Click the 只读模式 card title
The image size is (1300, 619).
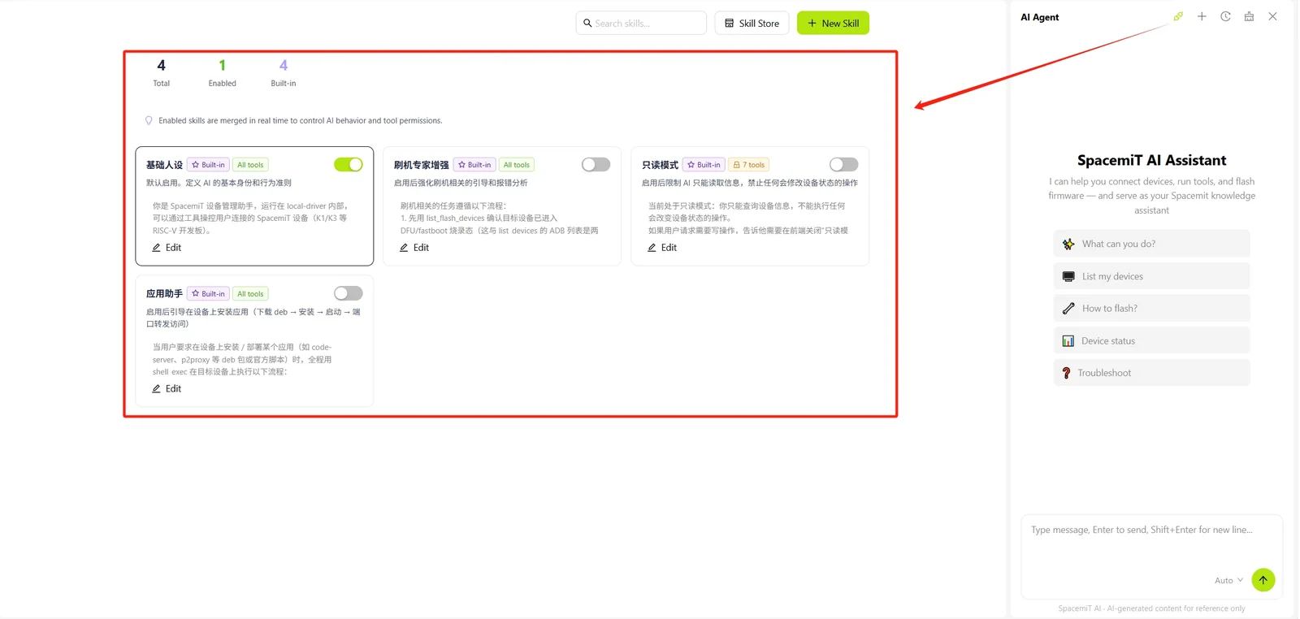click(660, 165)
